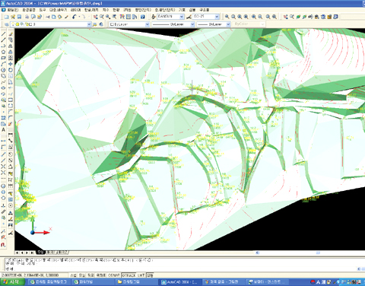This screenshot has height=286, width=365.
Task: Toggle OTRACK in the status bar
Action: (x=129, y=275)
